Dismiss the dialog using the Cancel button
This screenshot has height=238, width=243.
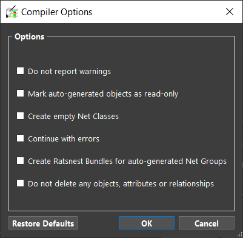(x=207, y=223)
